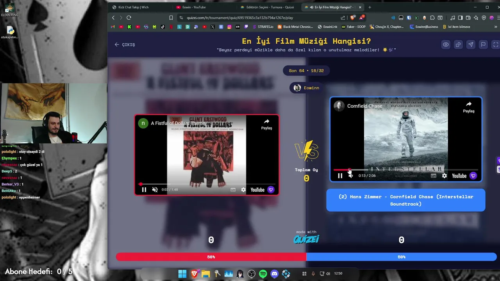This screenshot has width=500, height=281.
Task: Pause the Fistful of Dollars Theme video
Action: (144, 190)
